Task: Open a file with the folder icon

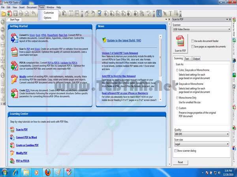Action: [4, 14]
